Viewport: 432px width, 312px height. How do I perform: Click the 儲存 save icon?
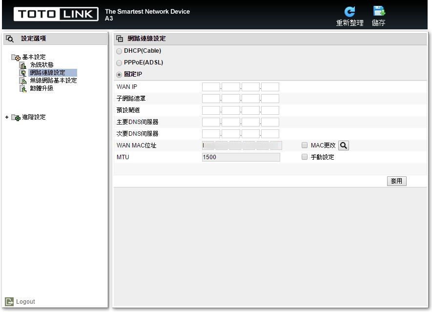coord(379,11)
